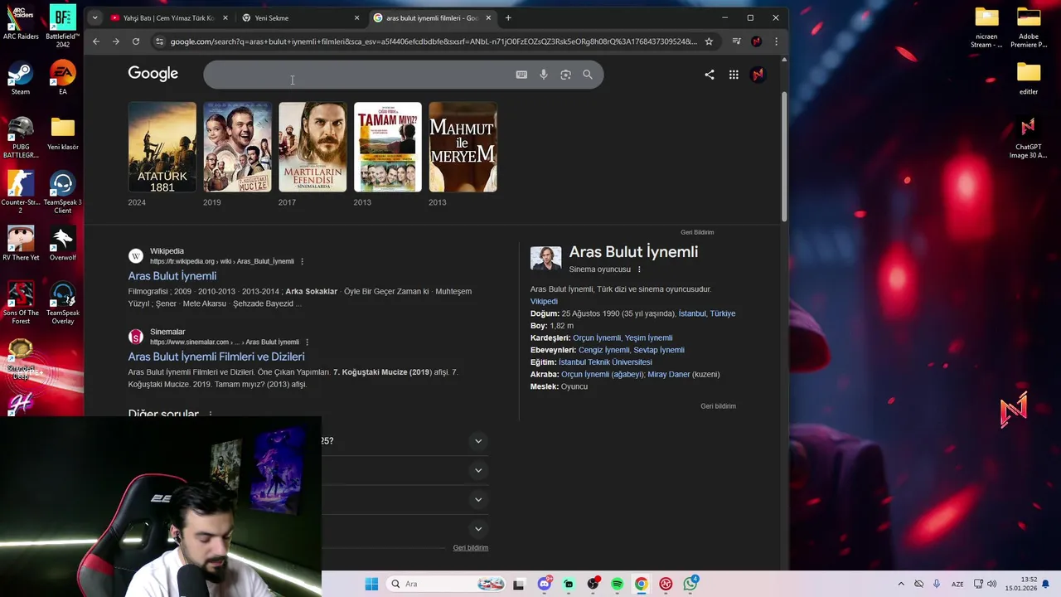The image size is (1061, 597).
Task: Open WhatsApp from the taskbar
Action: pos(690,584)
